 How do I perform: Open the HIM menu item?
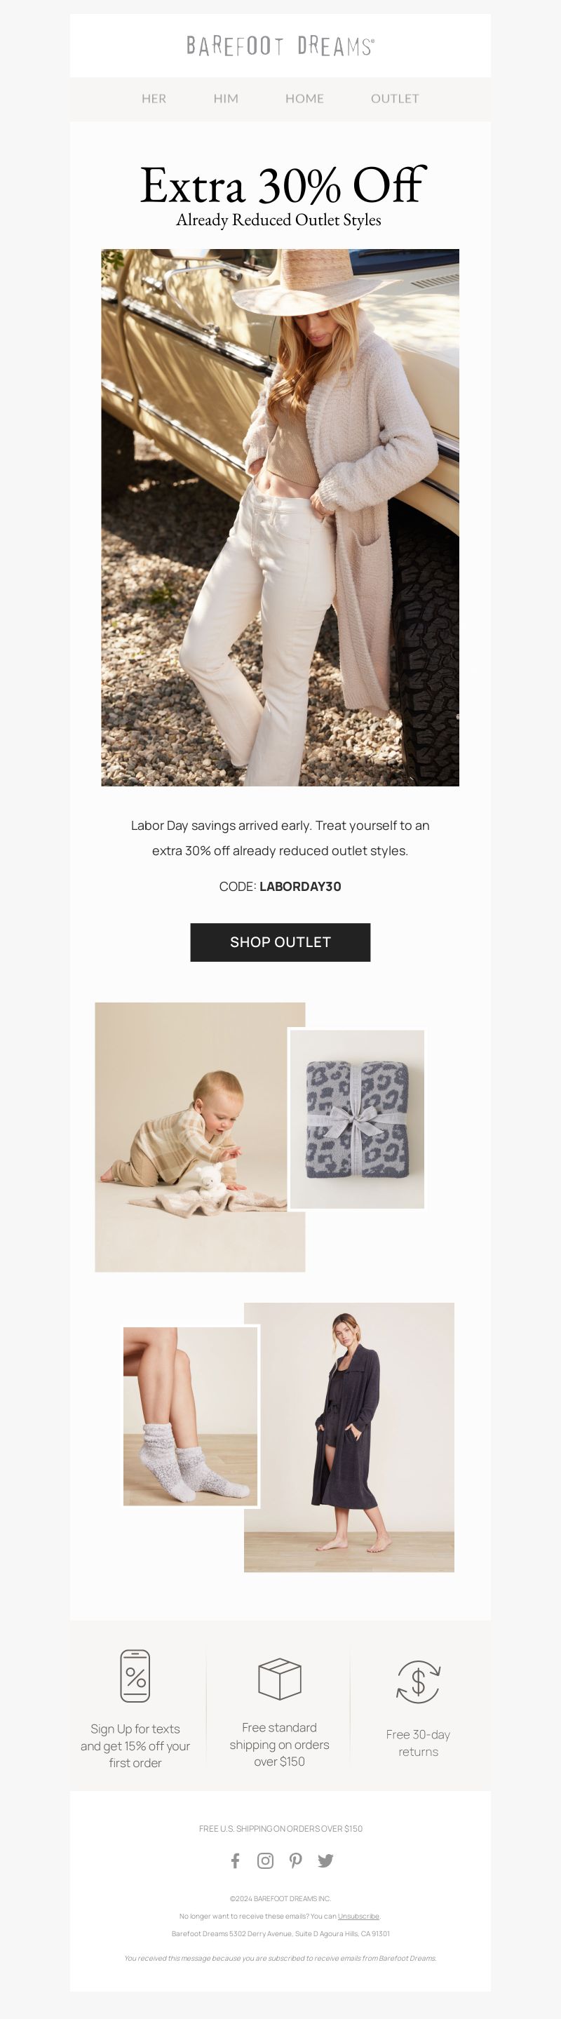(x=226, y=99)
